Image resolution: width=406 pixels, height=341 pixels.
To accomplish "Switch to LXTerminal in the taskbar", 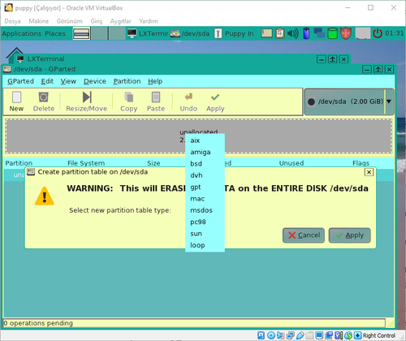I will (x=148, y=33).
